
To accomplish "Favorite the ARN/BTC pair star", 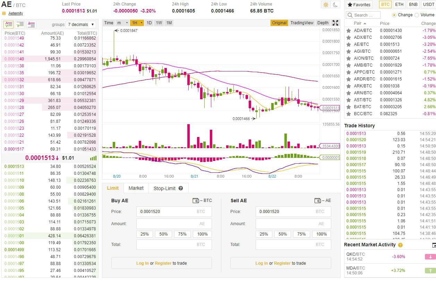I will coord(349,93).
